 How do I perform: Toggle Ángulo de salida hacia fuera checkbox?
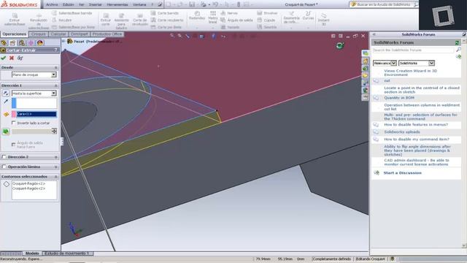pyautogui.click(x=13, y=145)
